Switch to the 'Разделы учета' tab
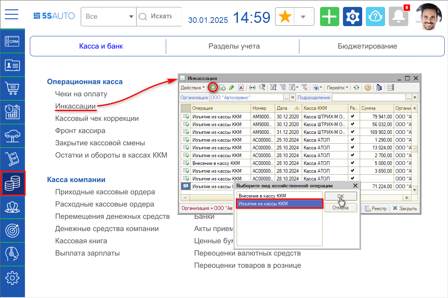The image size is (448, 298). click(x=234, y=46)
